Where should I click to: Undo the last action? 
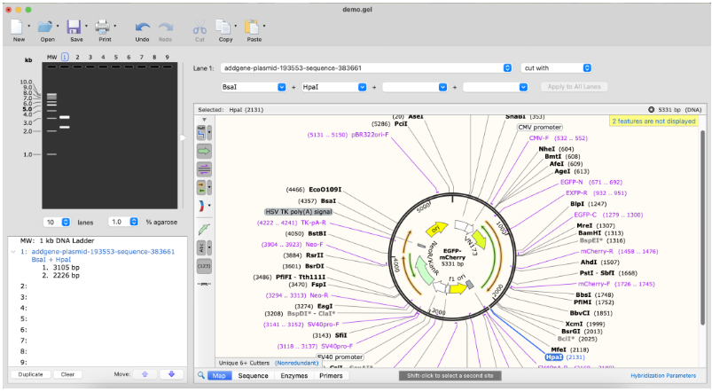pyautogui.click(x=142, y=27)
